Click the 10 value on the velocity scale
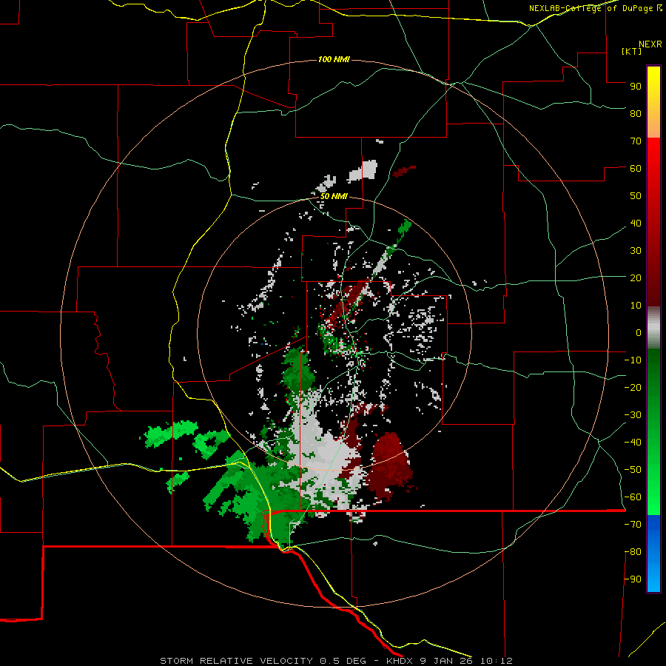This screenshot has width=666, height=666. [x=636, y=306]
